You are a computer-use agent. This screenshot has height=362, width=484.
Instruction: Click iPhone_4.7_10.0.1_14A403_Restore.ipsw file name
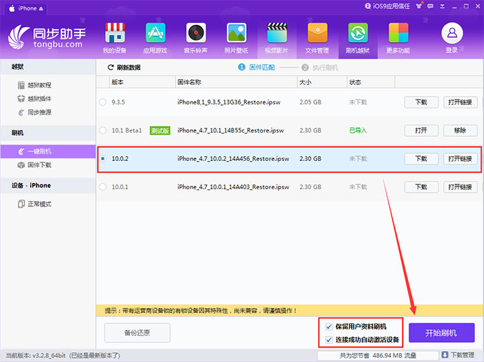click(x=233, y=187)
